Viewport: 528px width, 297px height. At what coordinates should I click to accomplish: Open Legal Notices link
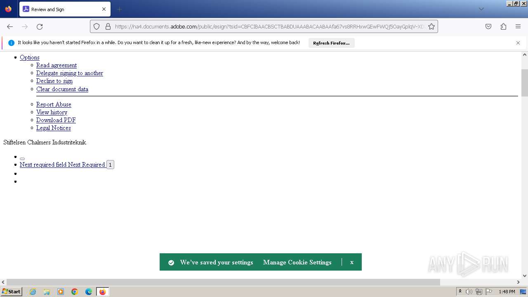54,128
